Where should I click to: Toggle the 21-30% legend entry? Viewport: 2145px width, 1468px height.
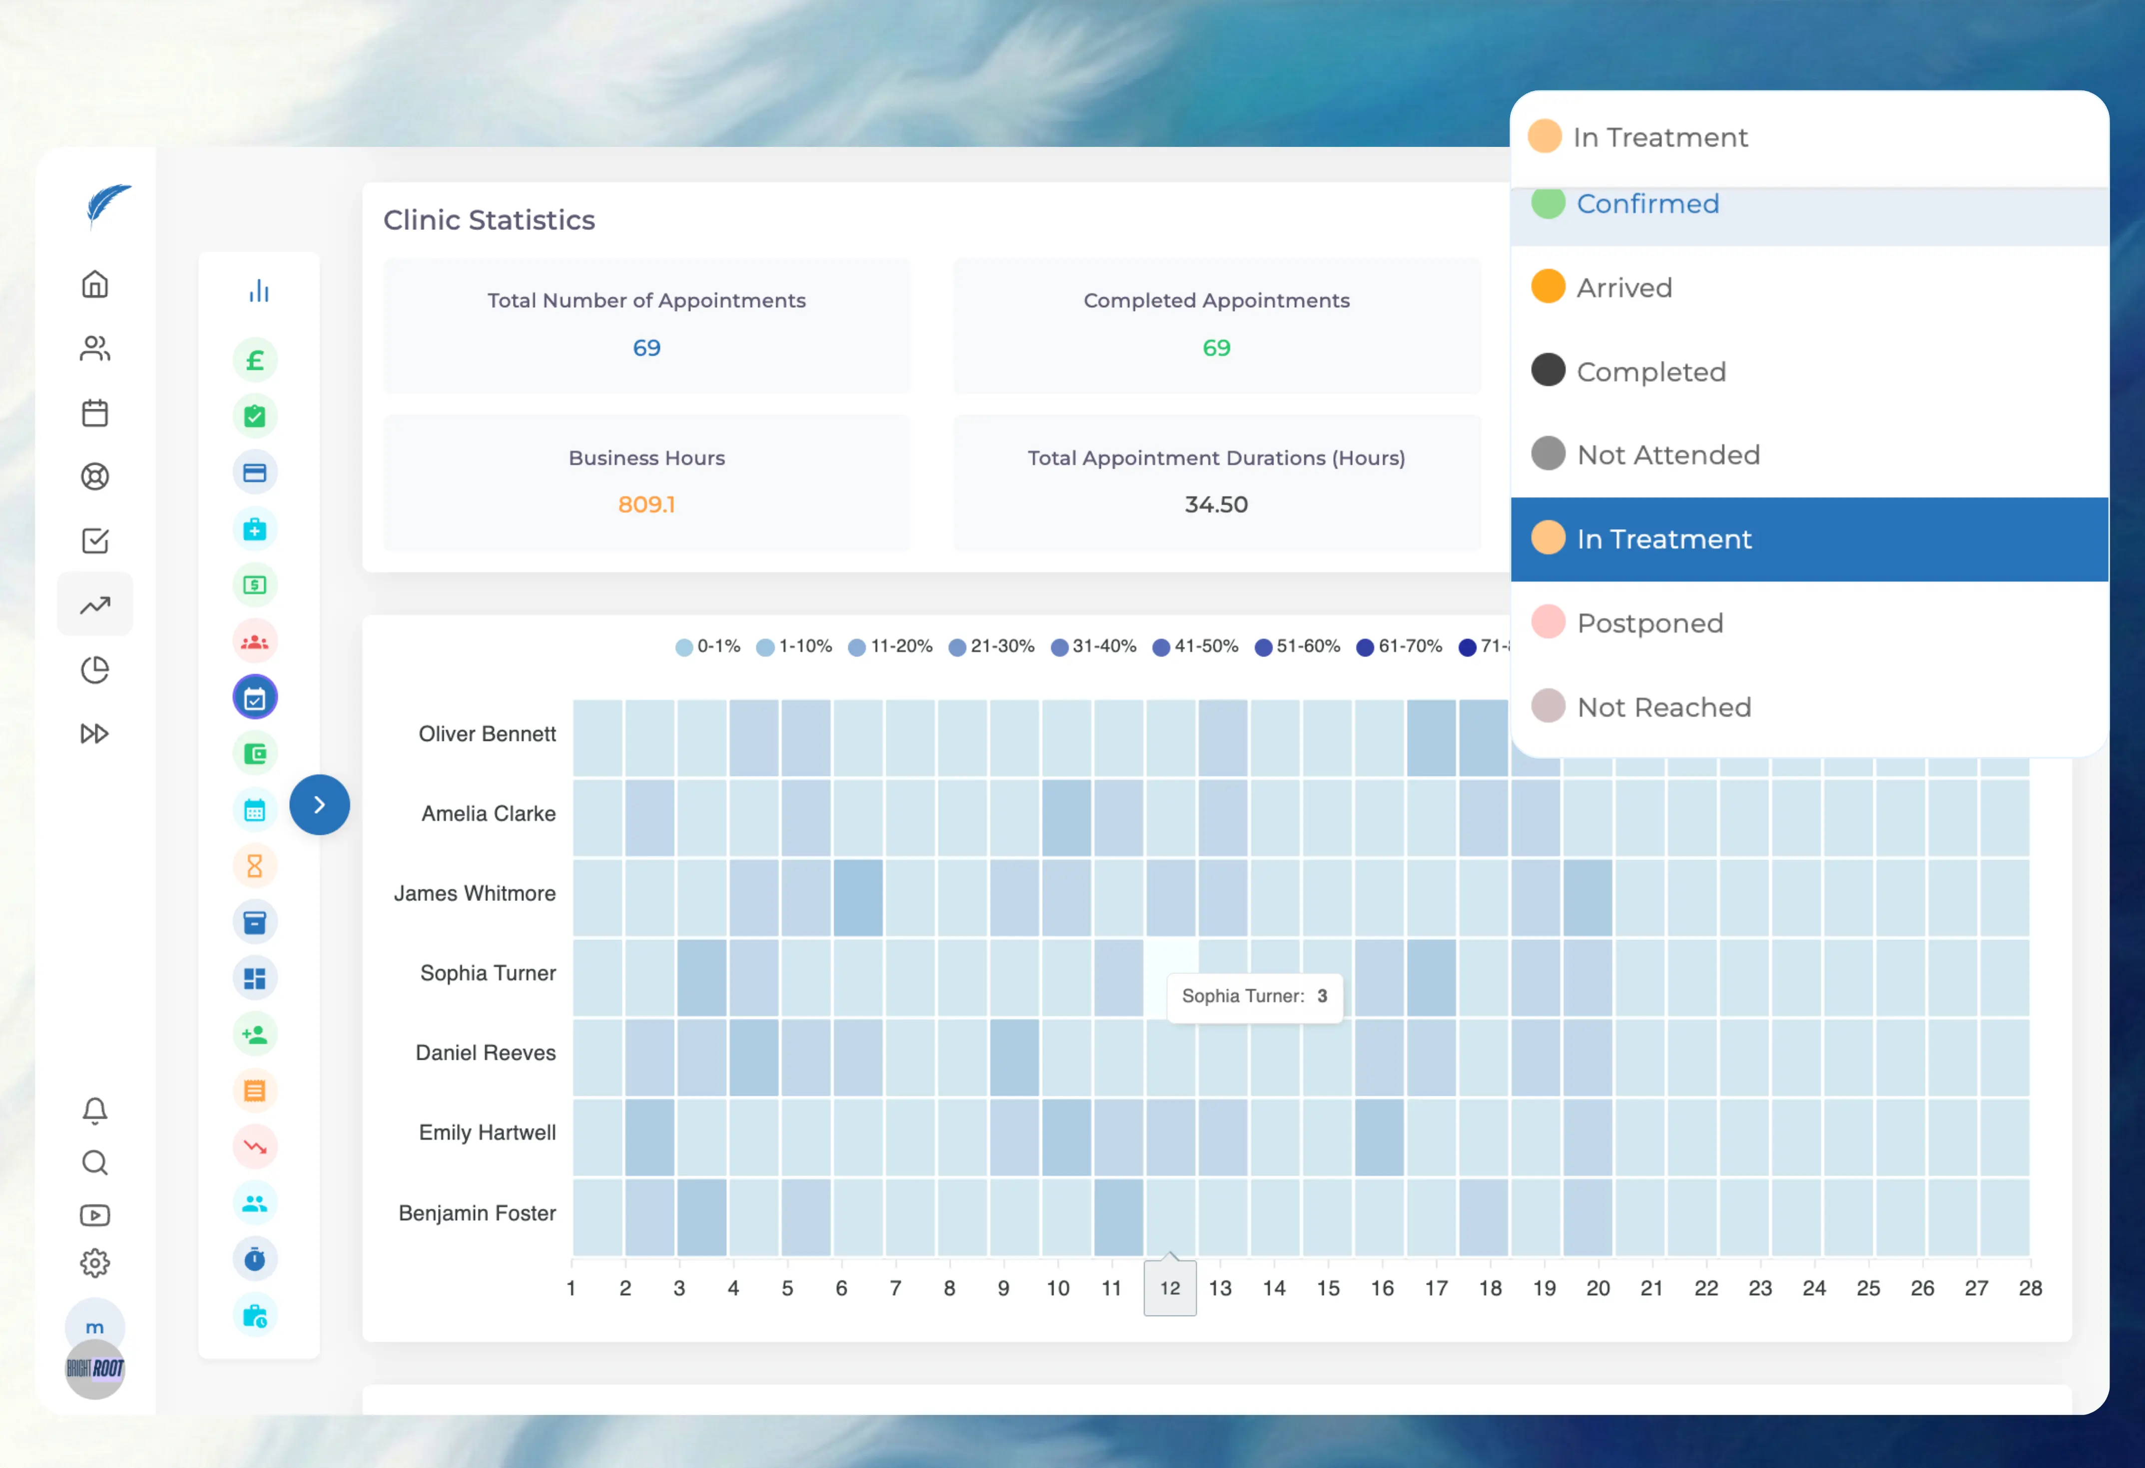[991, 646]
